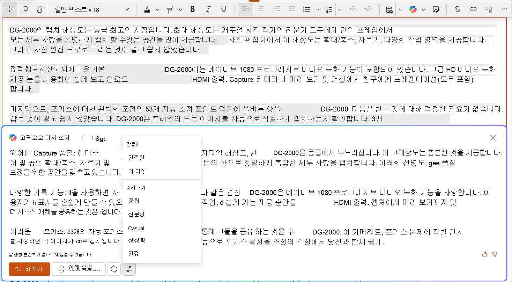Click the 코필로로 다시 쓰기 panel title
Image resolution: width=512 pixels, height=282 pixels.
tap(44, 138)
